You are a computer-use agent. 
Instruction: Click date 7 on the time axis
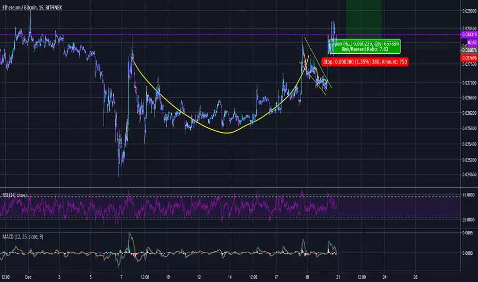coord(122,277)
